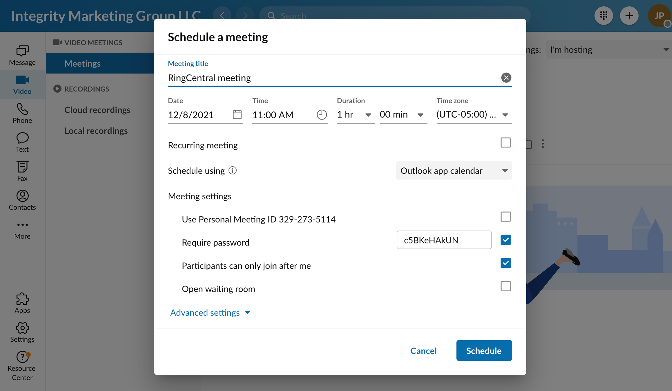Image resolution: width=672 pixels, height=391 pixels.
Task: Clear the meeting title with X icon
Action: point(506,78)
